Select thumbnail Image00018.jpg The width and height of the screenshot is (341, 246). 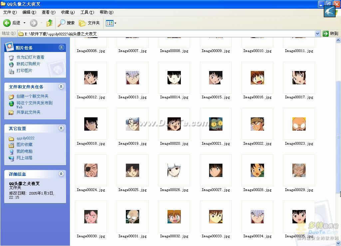click(x=91, y=124)
